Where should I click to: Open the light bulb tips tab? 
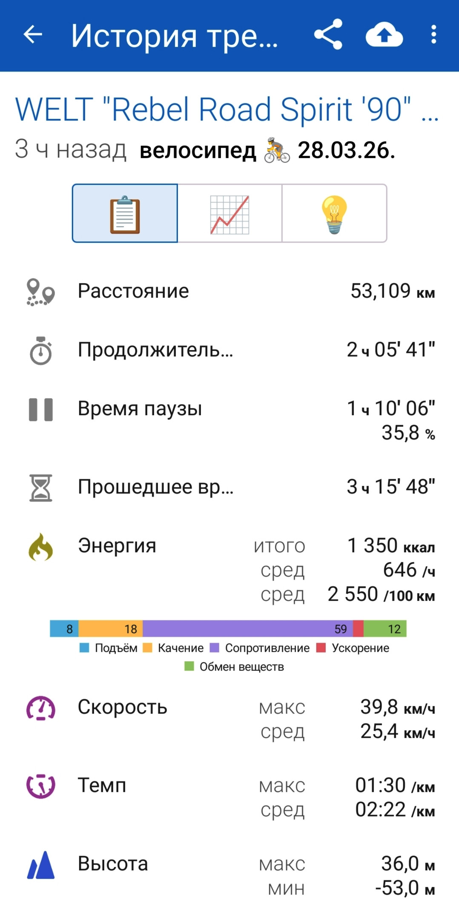pyautogui.click(x=335, y=213)
